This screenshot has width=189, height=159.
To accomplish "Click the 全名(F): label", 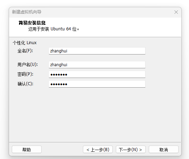I will coord(25,51).
